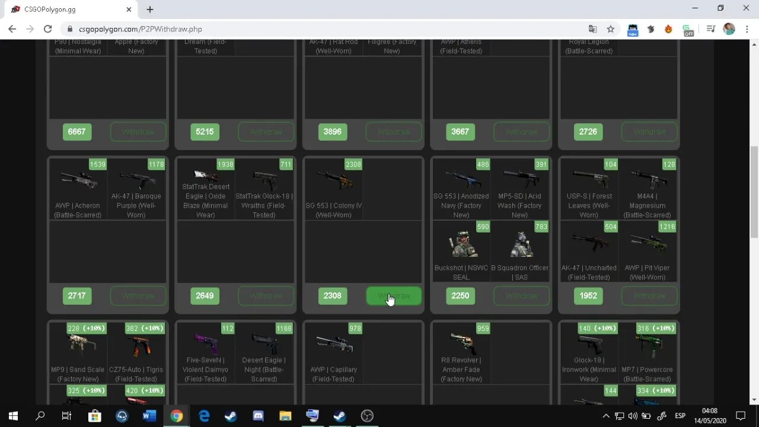Select the StatTrak Desert Eagle Oxide Blaze item
The width and height of the screenshot is (759, 427).
click(x=206, y=189)
